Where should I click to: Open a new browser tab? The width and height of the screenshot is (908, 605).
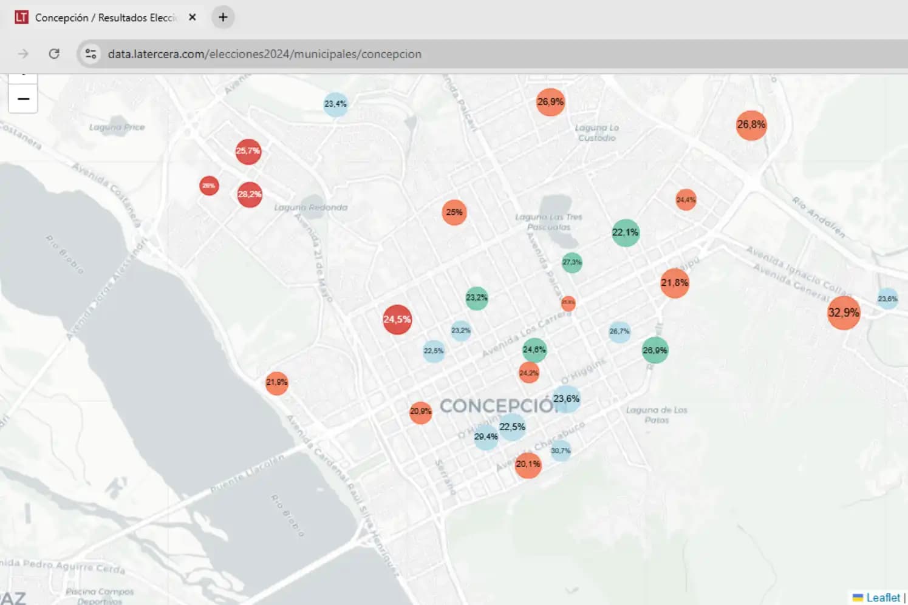click(x=223, y=18)
